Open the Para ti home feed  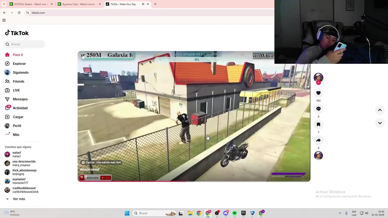tap(14, 55)
